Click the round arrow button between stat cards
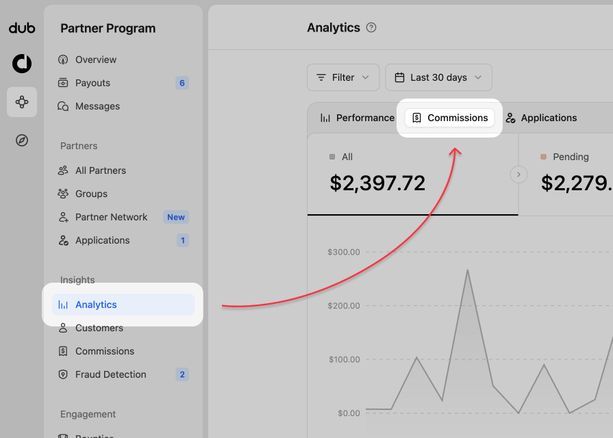Screen dimensions: 613x438 click(x=518, y=175)
